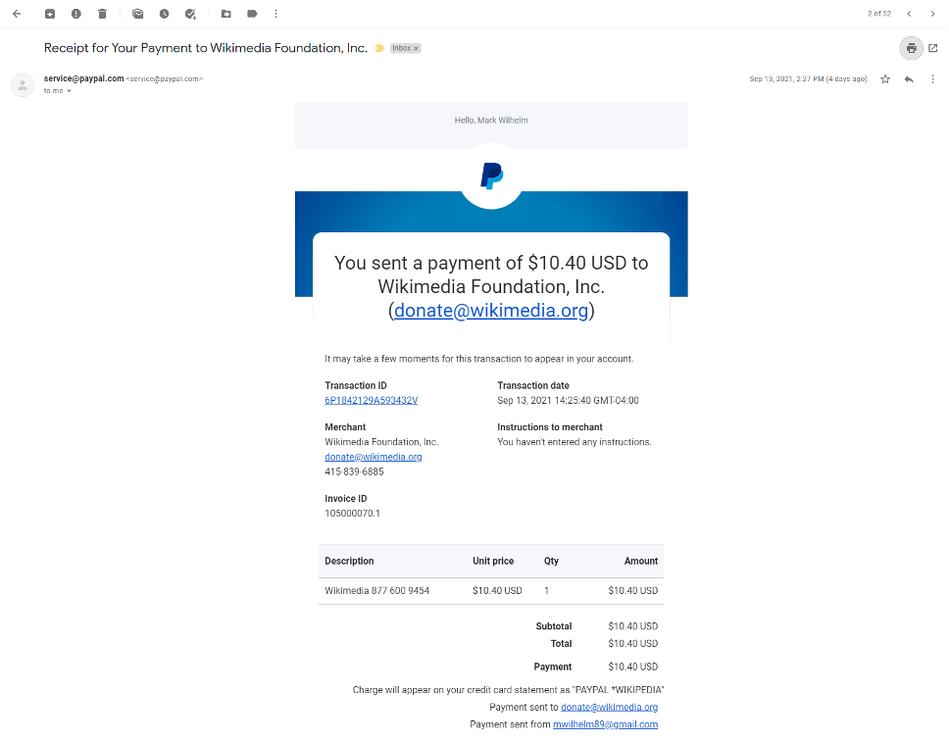Click 'It may take a few moments' notice
The height and width of the screenshot is (742, 949).
point(478,359)
